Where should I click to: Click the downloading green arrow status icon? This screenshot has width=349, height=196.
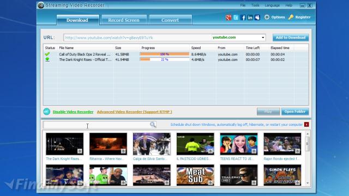tap(47, 59)
